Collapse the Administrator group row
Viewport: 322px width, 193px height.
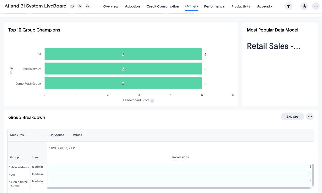click(10, 167)
